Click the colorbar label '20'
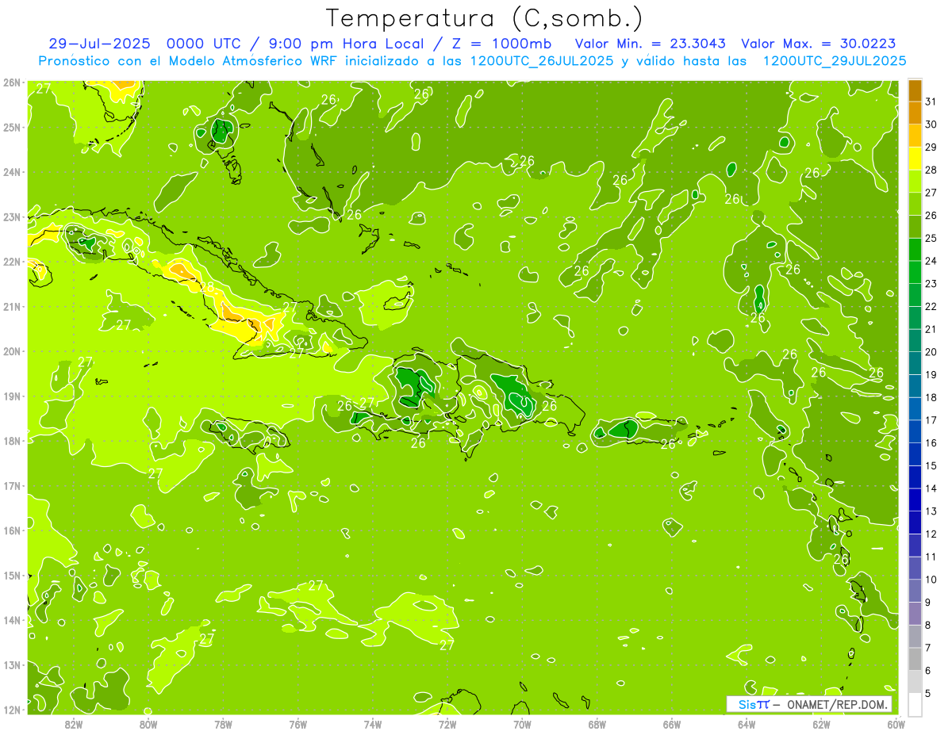This screenshot has height=735, width=952. [x=931, y=352]
